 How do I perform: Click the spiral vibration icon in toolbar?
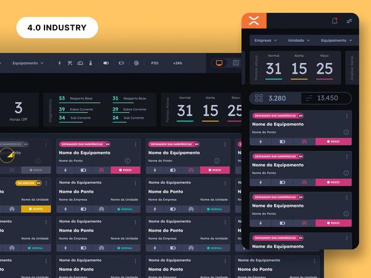(137, 63)
